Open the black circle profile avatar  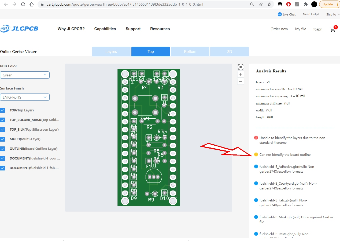pos(314,4)
